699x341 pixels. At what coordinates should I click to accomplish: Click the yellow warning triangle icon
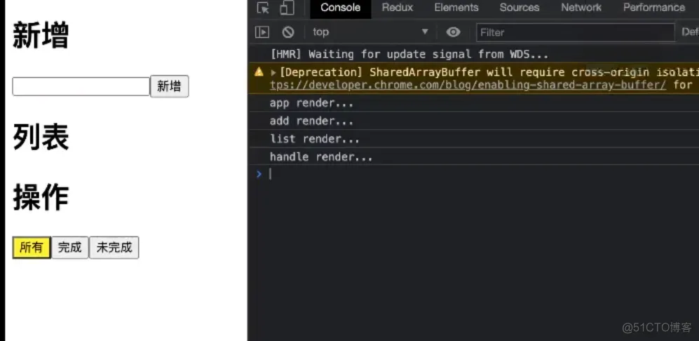point(259,72)
